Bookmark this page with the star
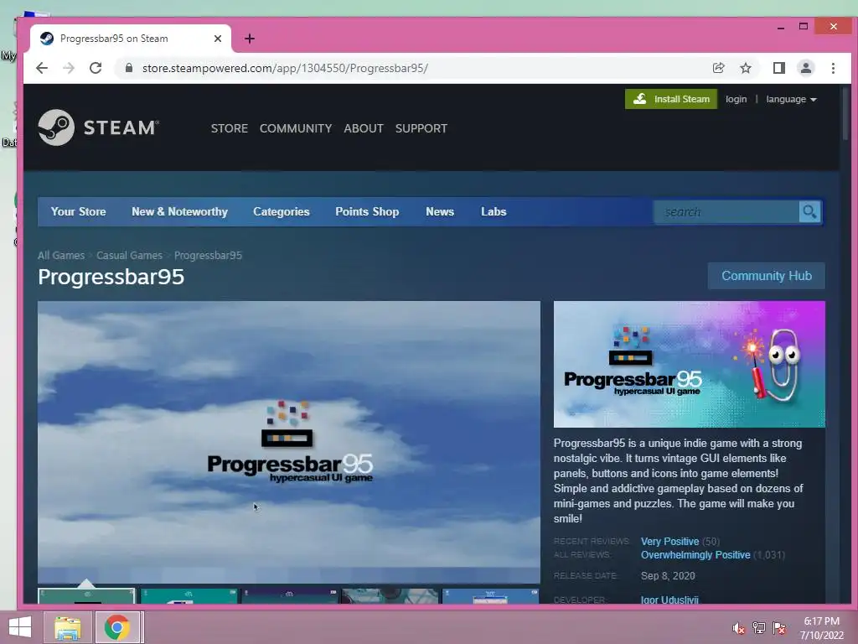The height and width of the screenshot is (644, 858). pos(745,68)
